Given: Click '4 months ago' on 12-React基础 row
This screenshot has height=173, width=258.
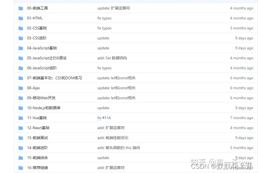Looking at the screenshot, I should click(x=242, y=128).
